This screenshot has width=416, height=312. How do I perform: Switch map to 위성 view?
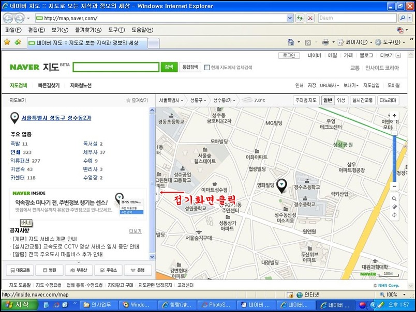341,100
